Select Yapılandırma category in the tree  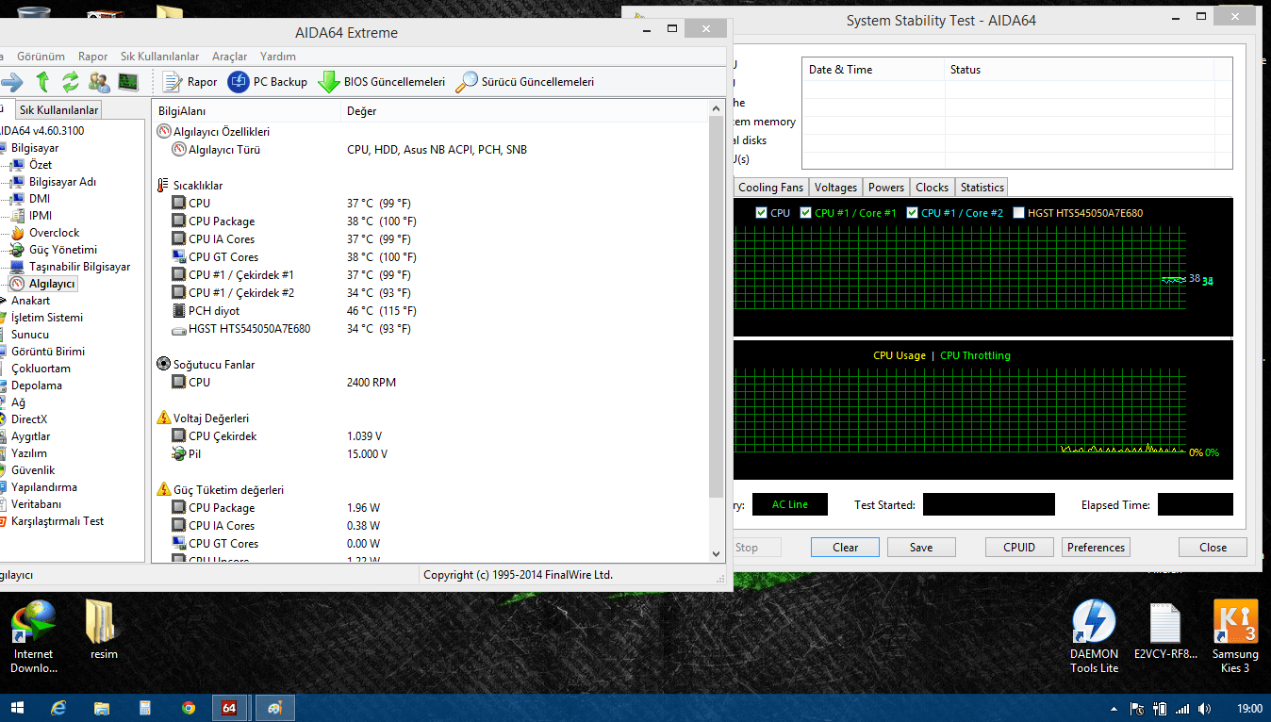coord(44,487)
